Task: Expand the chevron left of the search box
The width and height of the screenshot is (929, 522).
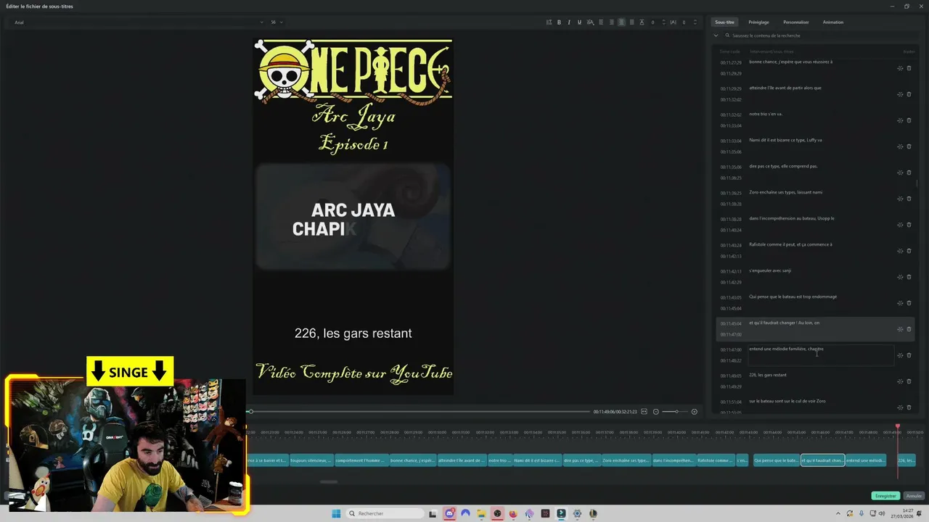Action: pos(716,35)
